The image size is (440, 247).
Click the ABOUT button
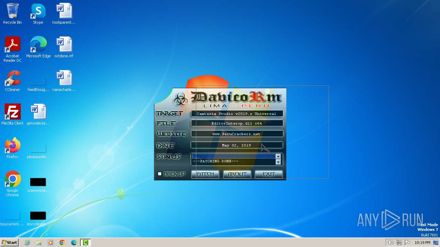pyautogui.click(x=237, y=174)
